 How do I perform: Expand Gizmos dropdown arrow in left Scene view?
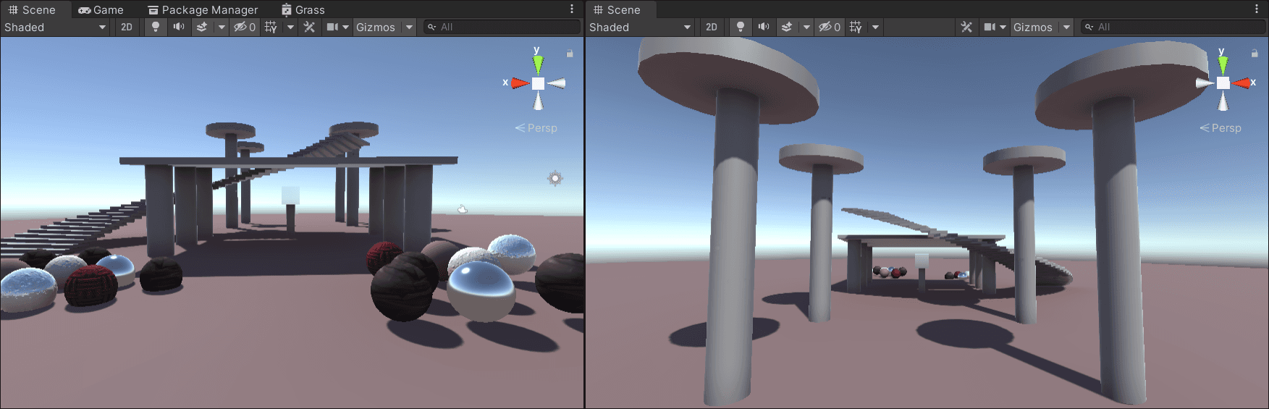[x=409, y=27]
